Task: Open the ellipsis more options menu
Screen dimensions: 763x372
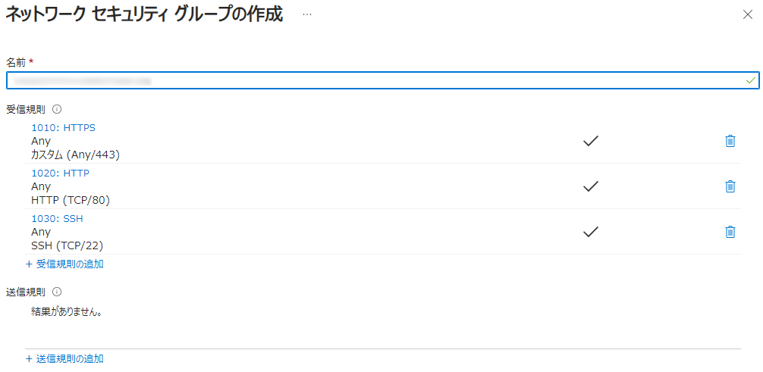Action: (306, 14)
